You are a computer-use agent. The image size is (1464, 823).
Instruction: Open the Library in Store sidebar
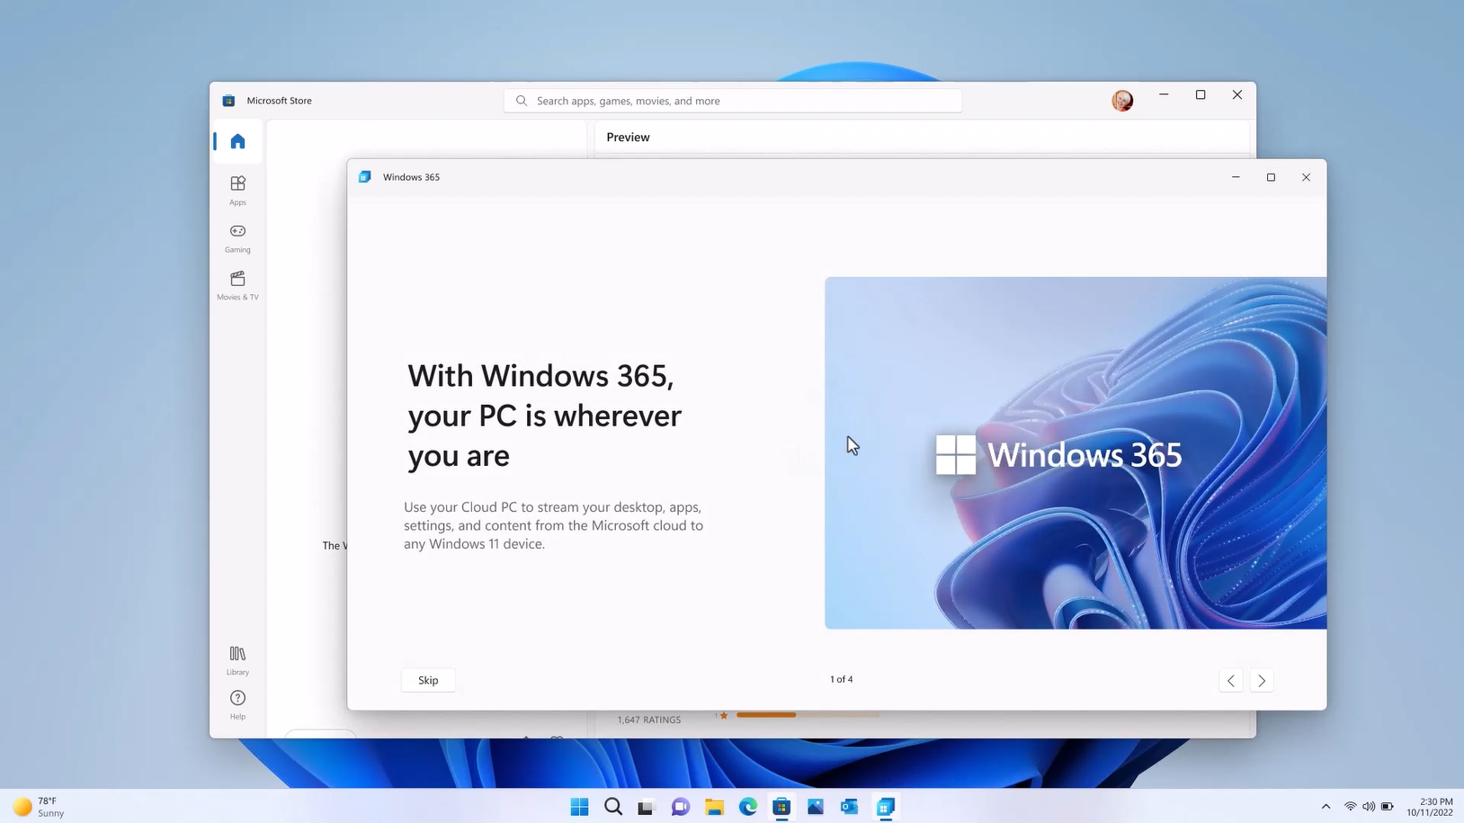237,660
